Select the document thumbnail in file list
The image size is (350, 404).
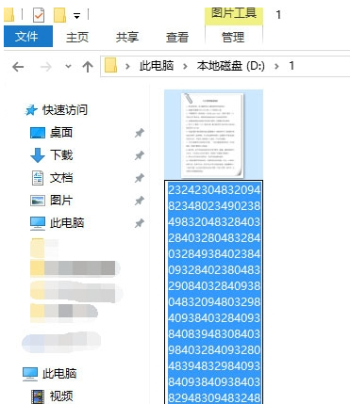[x=213, y=135]
